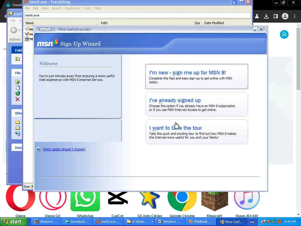301x226 pixels.
Task: Click the browser page vertical scrollbar
Action: (298, 59)
